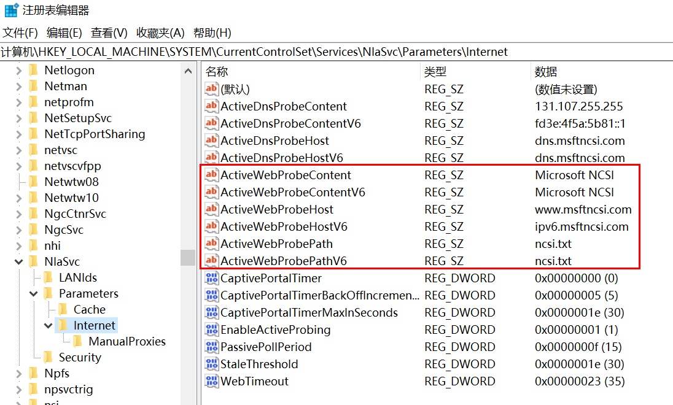Image resolution: width=673 pixels, height=405 pixels.
Task: Expand the NgcCtnrSvc tree node
Action: coord(18,214)
